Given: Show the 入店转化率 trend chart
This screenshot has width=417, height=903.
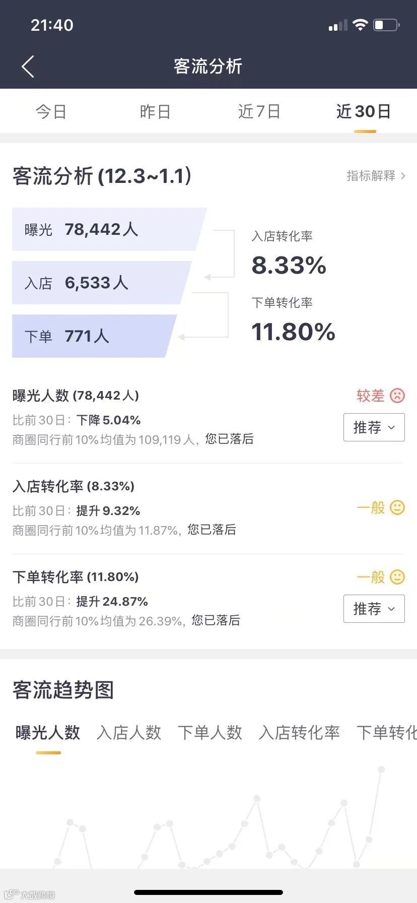Looking at the screenshot, I should 299,733.
